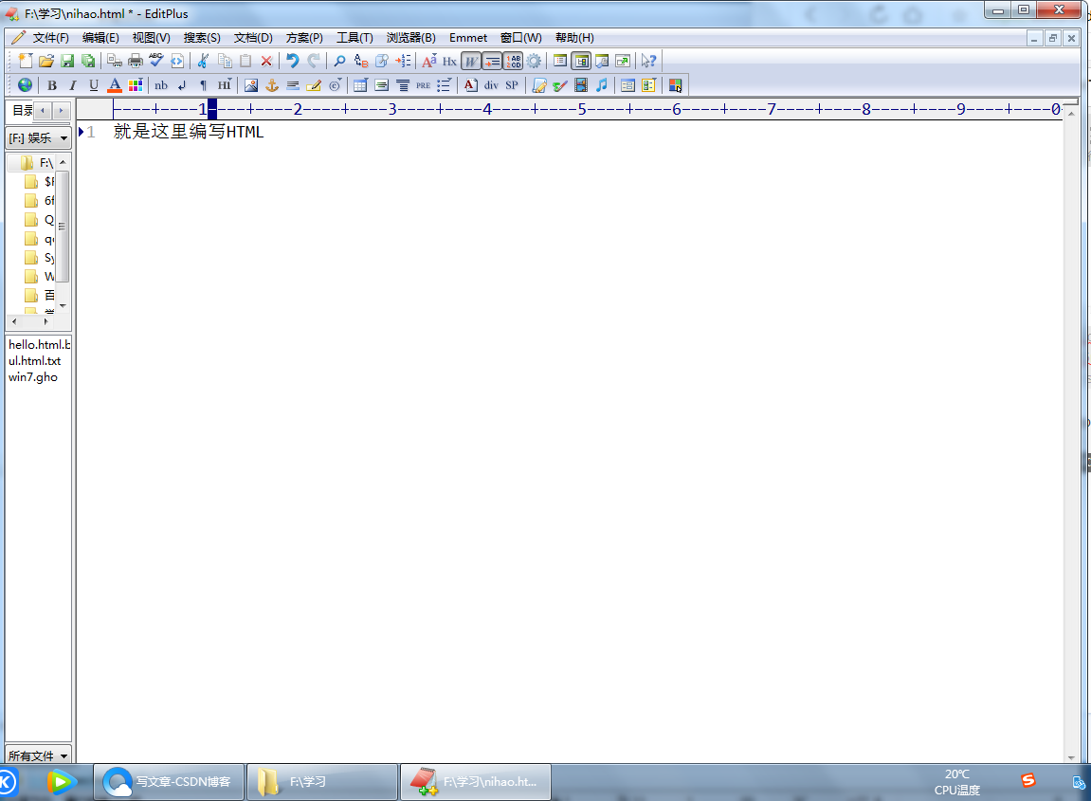Click Sogou input S tray icon
The width and height of the screenshot is (1091, 801).
[1028, 780]
